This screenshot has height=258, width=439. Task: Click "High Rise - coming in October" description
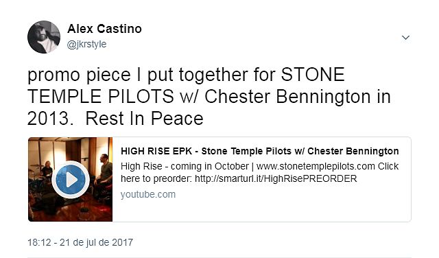pos(185,166)
